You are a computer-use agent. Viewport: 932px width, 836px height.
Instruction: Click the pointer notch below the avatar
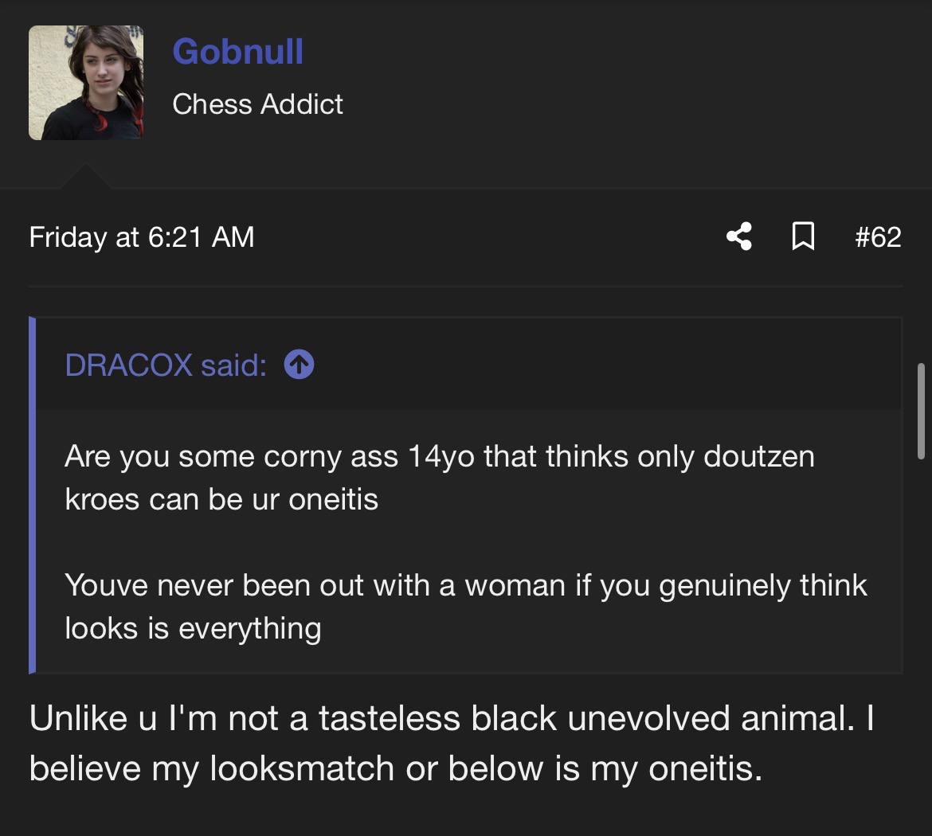[x=85, y=177]
